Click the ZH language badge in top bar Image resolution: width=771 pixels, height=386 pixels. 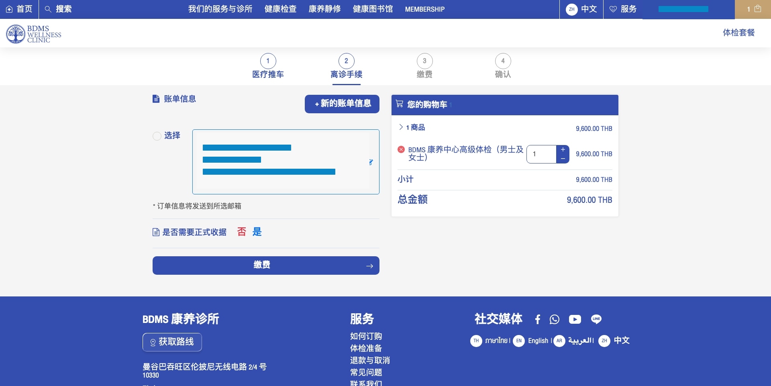571,9
